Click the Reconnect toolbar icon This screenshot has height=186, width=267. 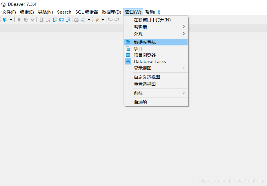point(26,20)
